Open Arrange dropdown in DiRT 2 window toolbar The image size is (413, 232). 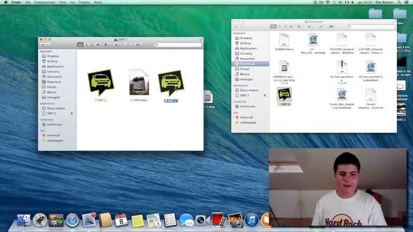[x=117, y=44]
